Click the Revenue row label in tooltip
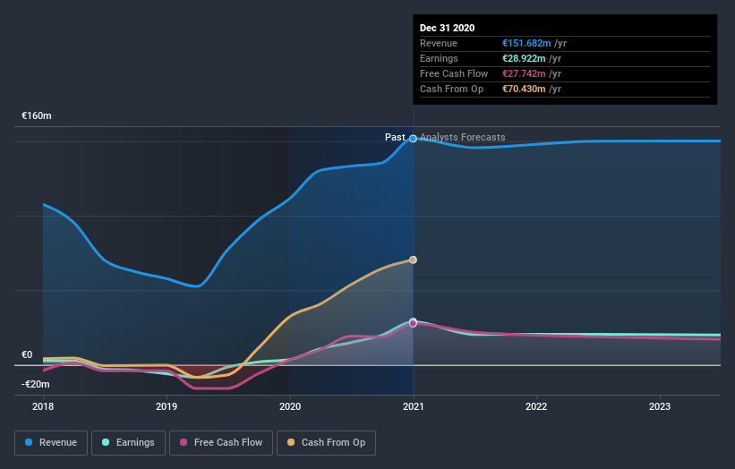 pos(439,43)
